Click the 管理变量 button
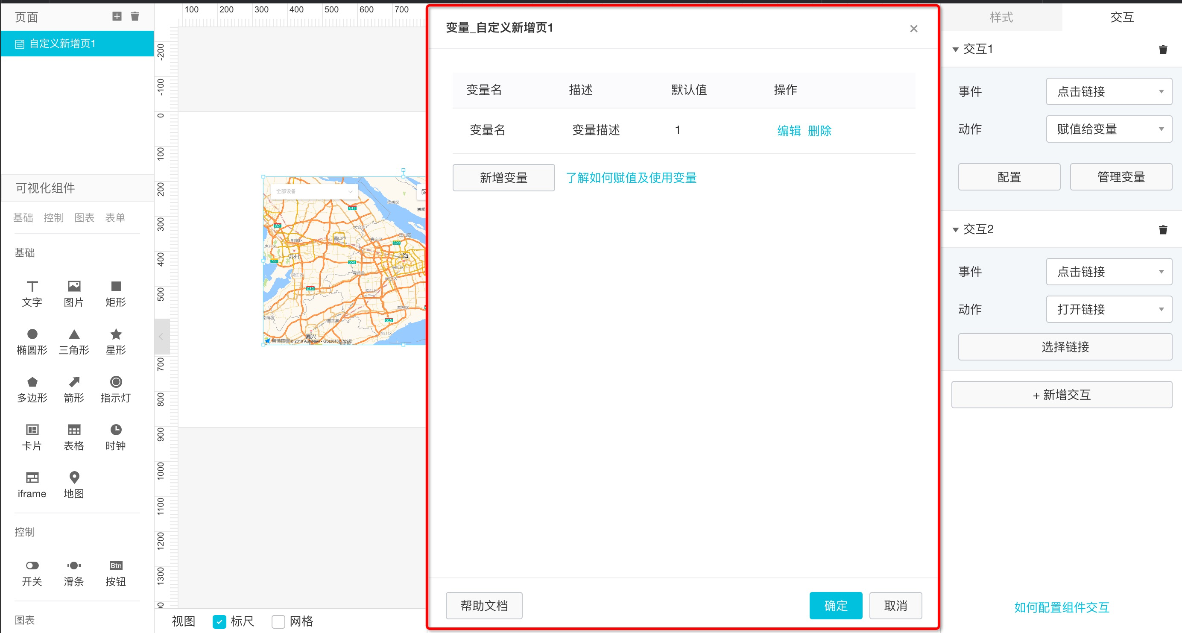The width and height of the screenshot is (1182, 633). (x=1121, y=177)
